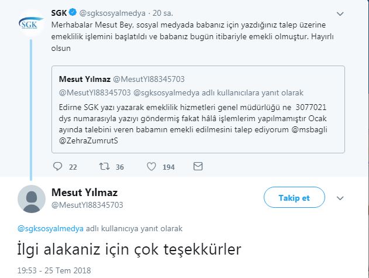Screen dimensions: 369x278
Task: Open the @sgksosyalmedya handle in tweet header
Action: pos(115,12)
